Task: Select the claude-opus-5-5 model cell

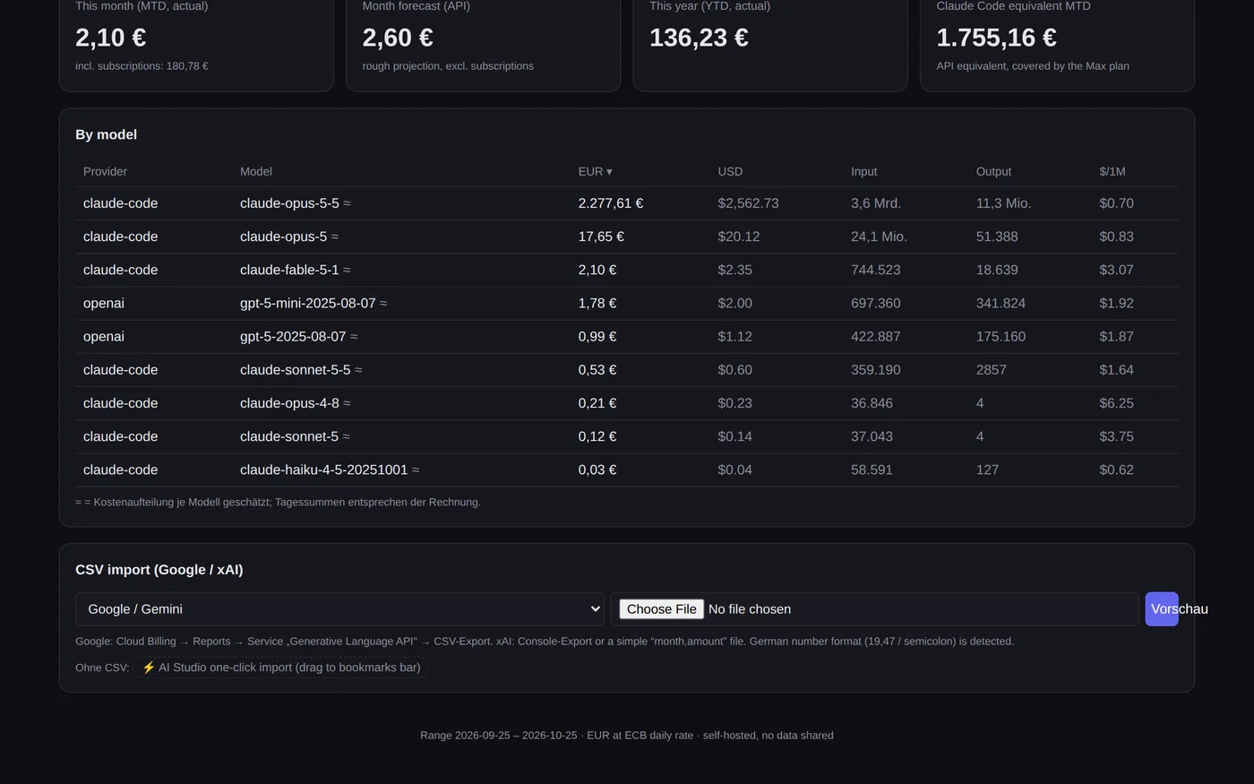Action: [x=295, y=203]
